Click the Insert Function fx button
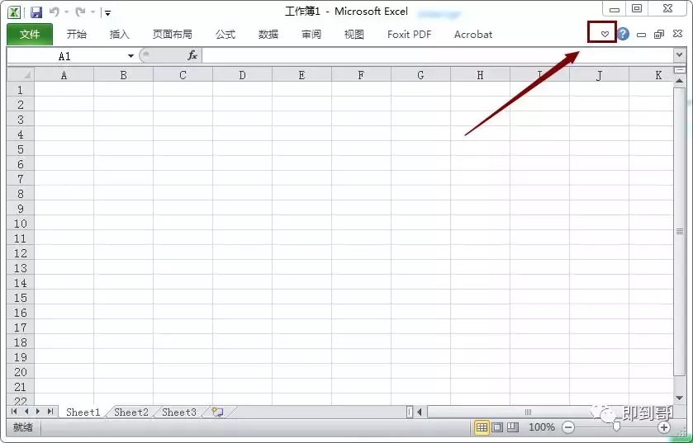 click(x=192, y=55)
